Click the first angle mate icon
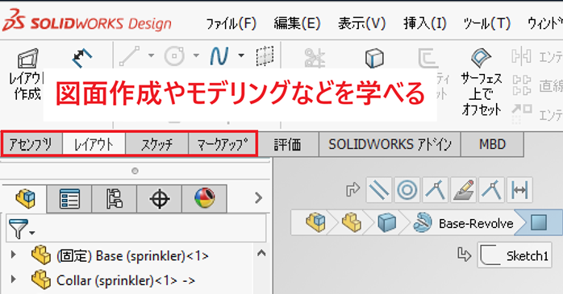Viewport: 563px width, 294px height. 436,190
